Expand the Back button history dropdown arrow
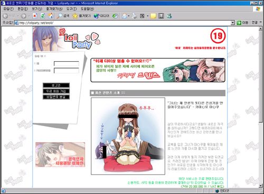The width and height of the screenshot is (264, 194). (18, 16)
